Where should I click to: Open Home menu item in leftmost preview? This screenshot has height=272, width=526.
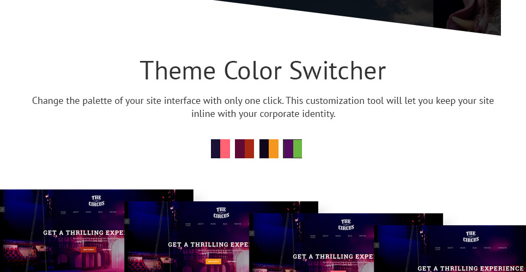tap(63, 212)
